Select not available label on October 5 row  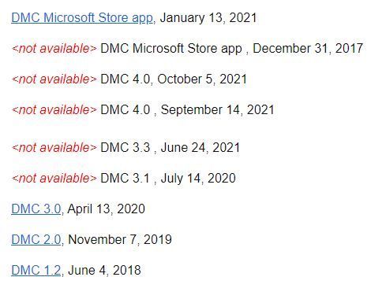pos(54,79)
